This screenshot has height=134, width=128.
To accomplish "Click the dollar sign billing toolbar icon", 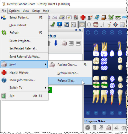I will (x=111, y=17).
